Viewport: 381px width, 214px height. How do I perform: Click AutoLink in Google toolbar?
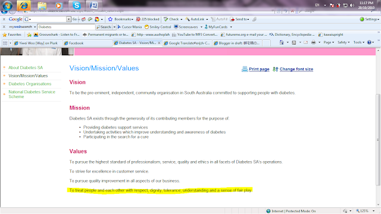[195, 19]
